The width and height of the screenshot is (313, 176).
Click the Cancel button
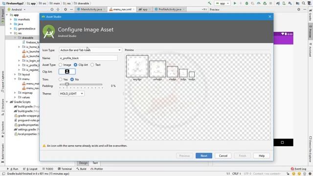pyautogui.click(x=223, y=155)
